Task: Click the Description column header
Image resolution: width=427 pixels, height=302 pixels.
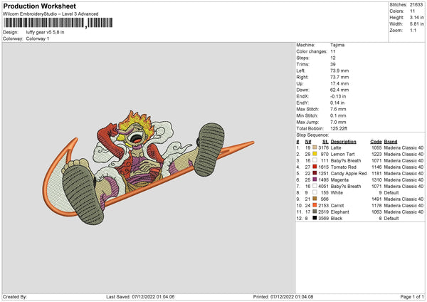Action: 343,142
